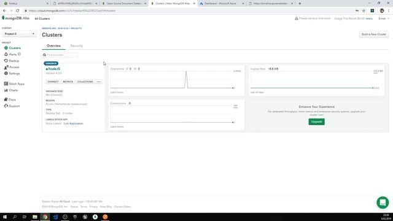393x221 pixels.
Task: Switch to the first Node.js browser tab
Action: tap(26, 4)
